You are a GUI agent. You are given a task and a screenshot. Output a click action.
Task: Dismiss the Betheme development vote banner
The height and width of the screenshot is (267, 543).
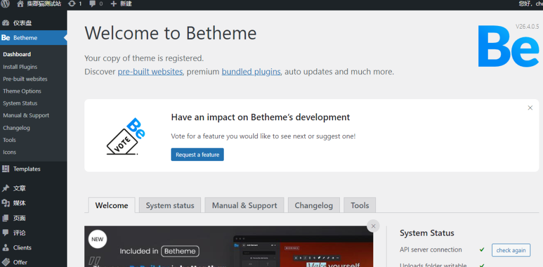tap(530, 108)
